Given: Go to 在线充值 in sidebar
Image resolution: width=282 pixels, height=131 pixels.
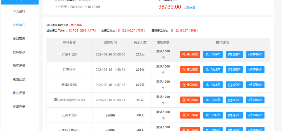Looking at the screenshot, I should [x=19, y=107].
